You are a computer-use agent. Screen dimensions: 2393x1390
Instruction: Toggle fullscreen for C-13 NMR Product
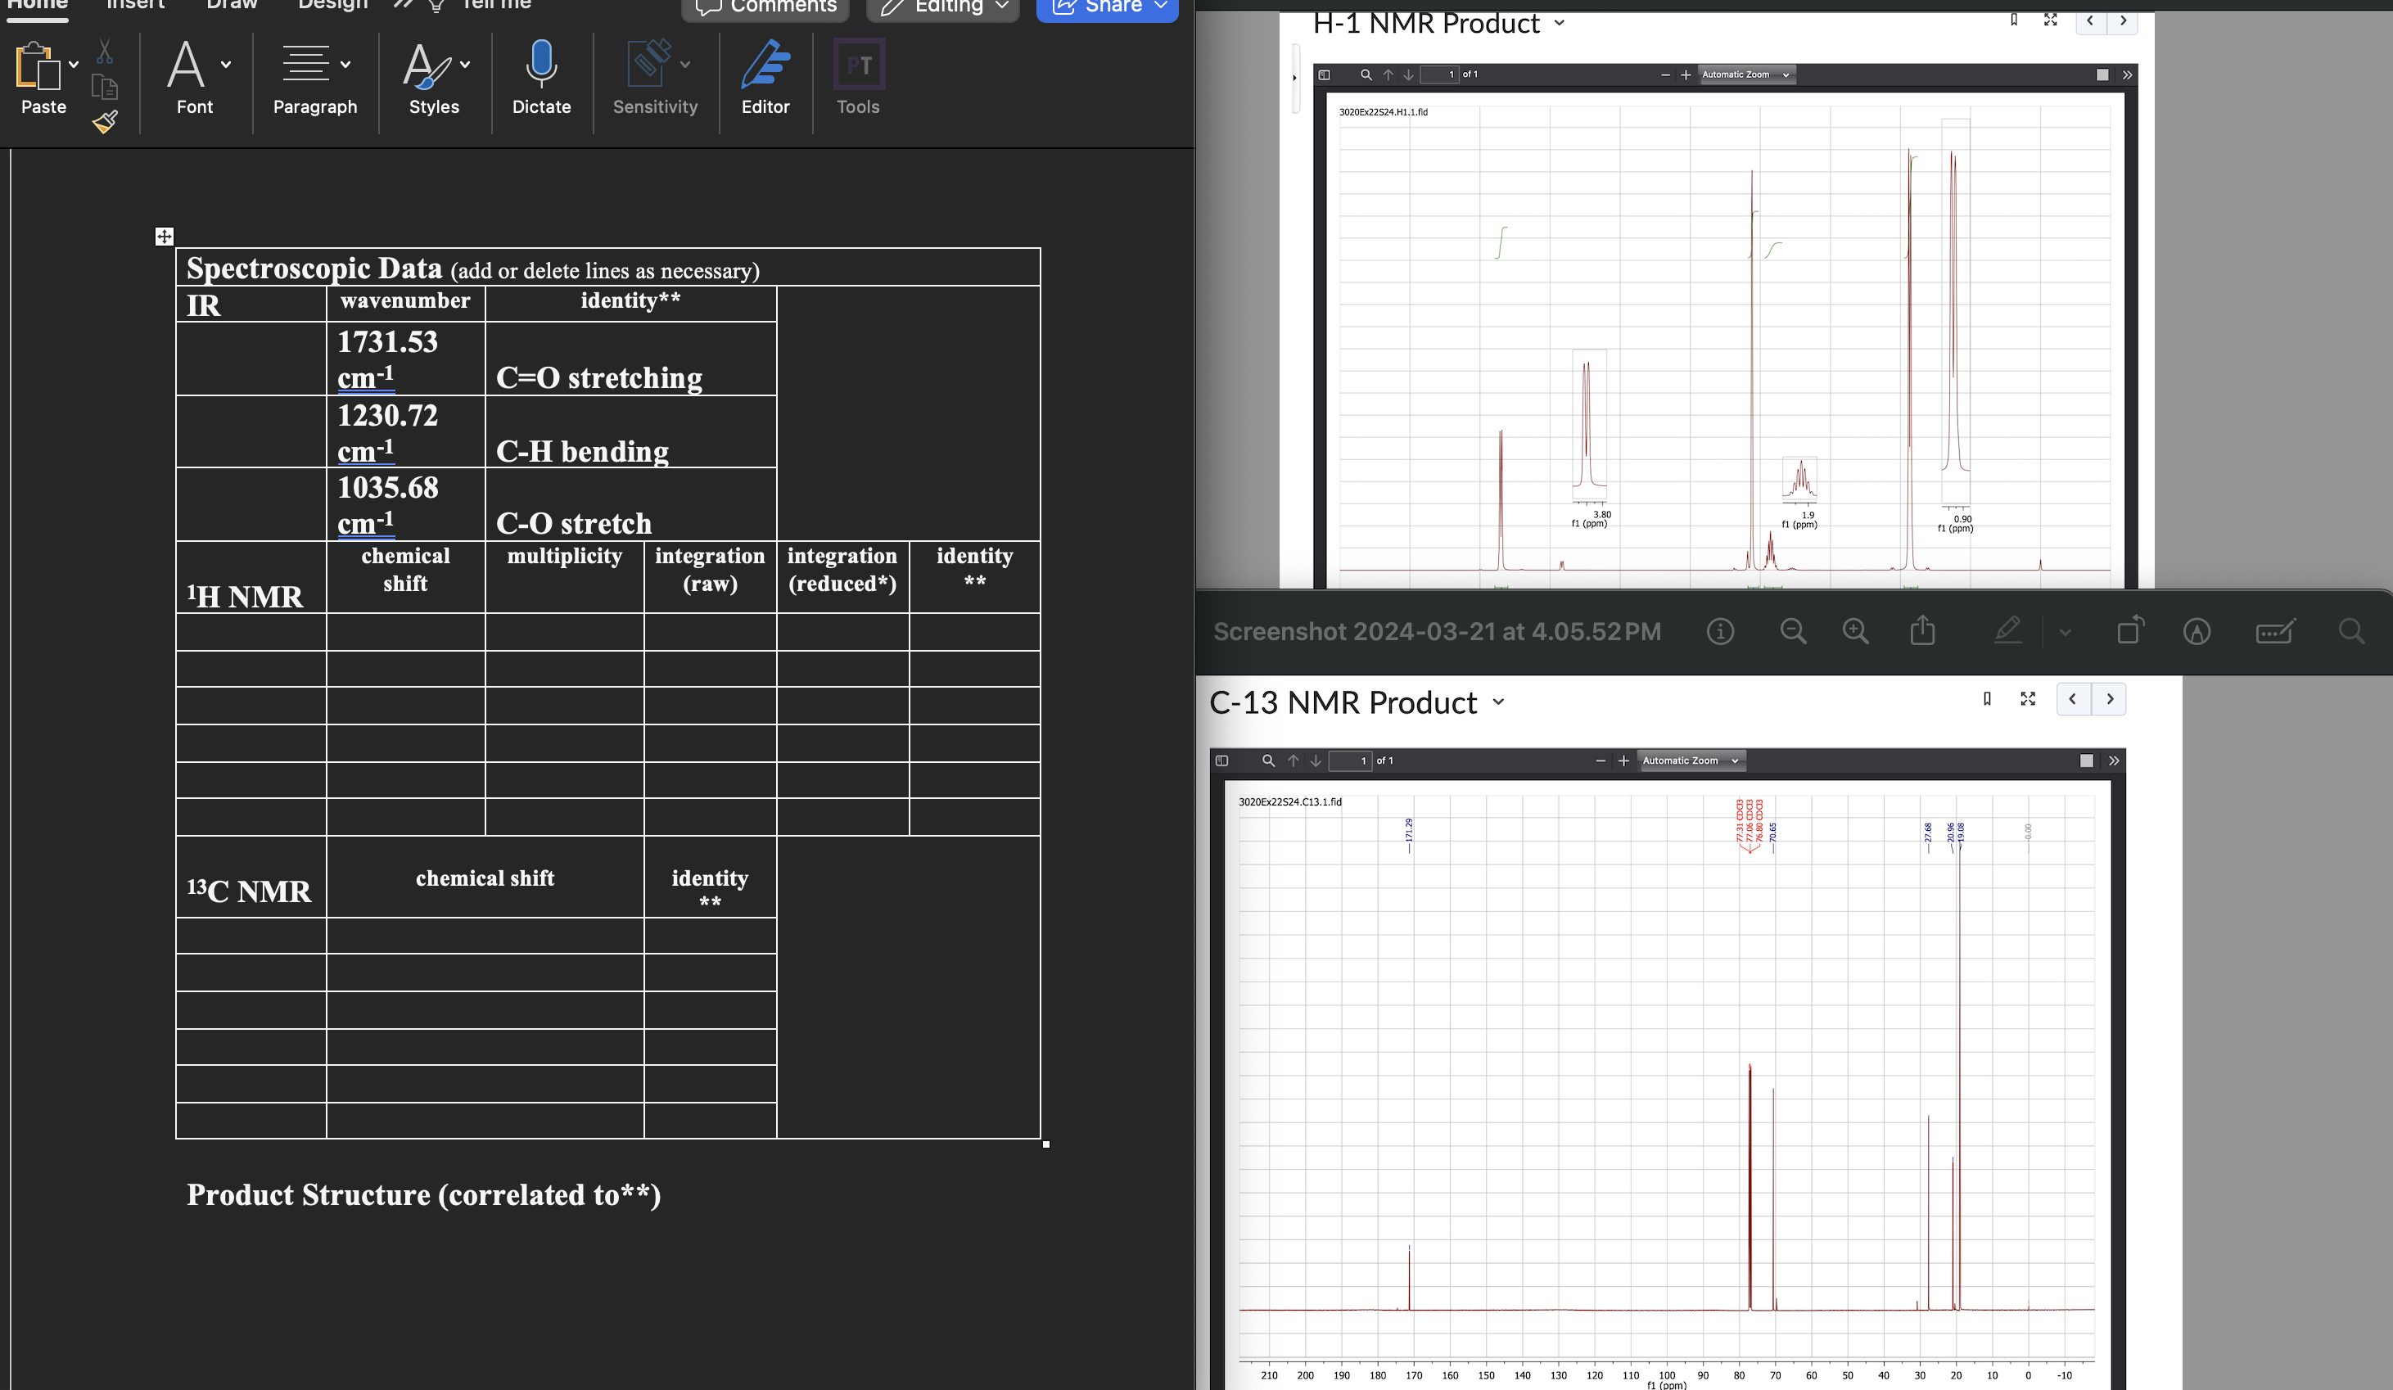pyautogui.click(x=2027, y=699)
